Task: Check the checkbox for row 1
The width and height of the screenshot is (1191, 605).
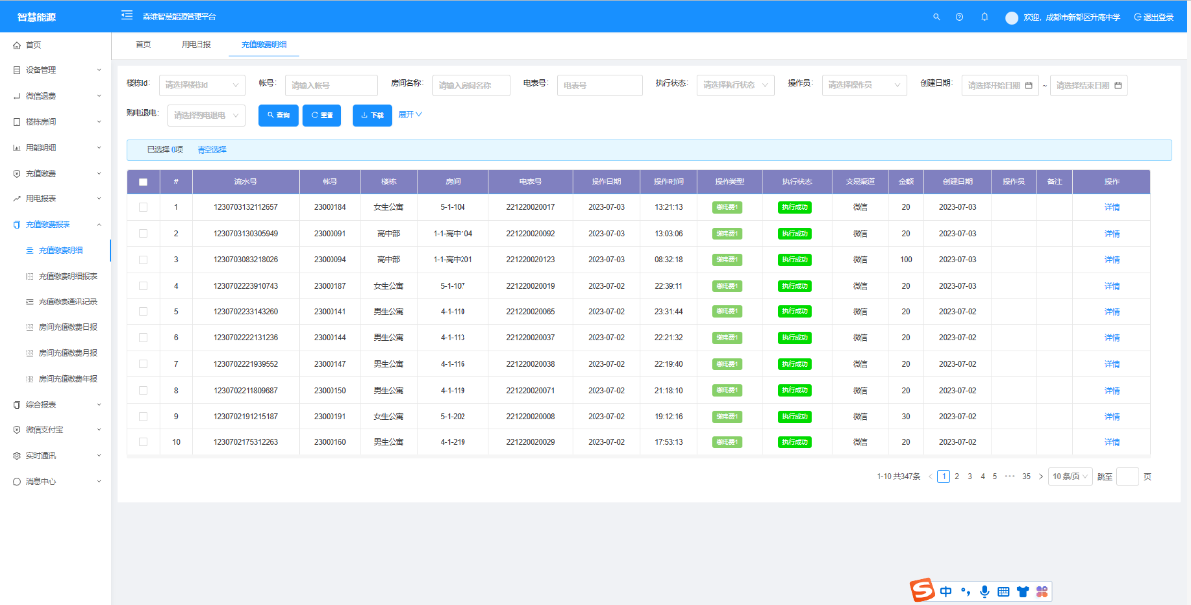Action: click(143, 207)
